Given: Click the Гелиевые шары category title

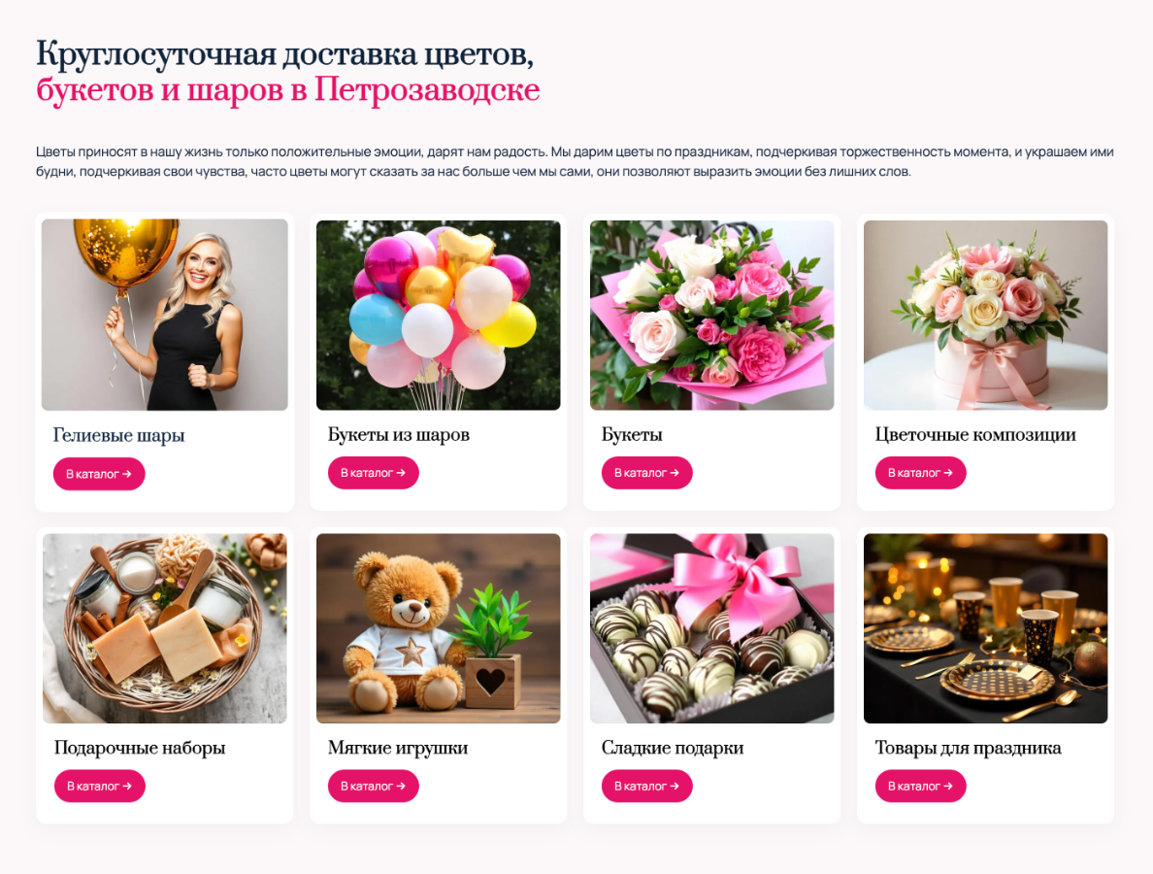Looking at the screenshot, I should tap(118, 435).
